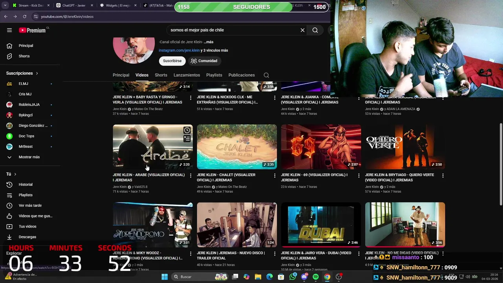503x283 pixels.
Task: Click the Suscribirse button
Action: pyautogui.click(x=172, y=61)
